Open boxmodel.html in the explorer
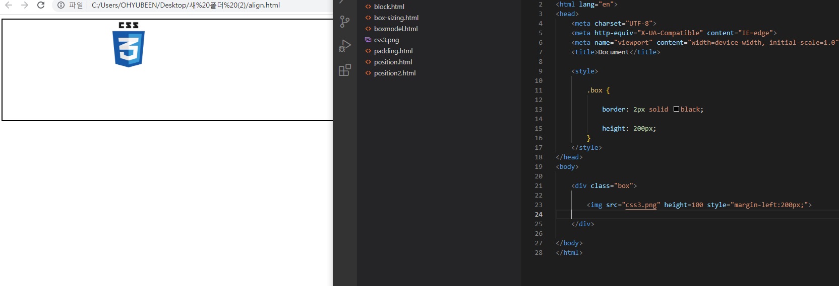 395,29
